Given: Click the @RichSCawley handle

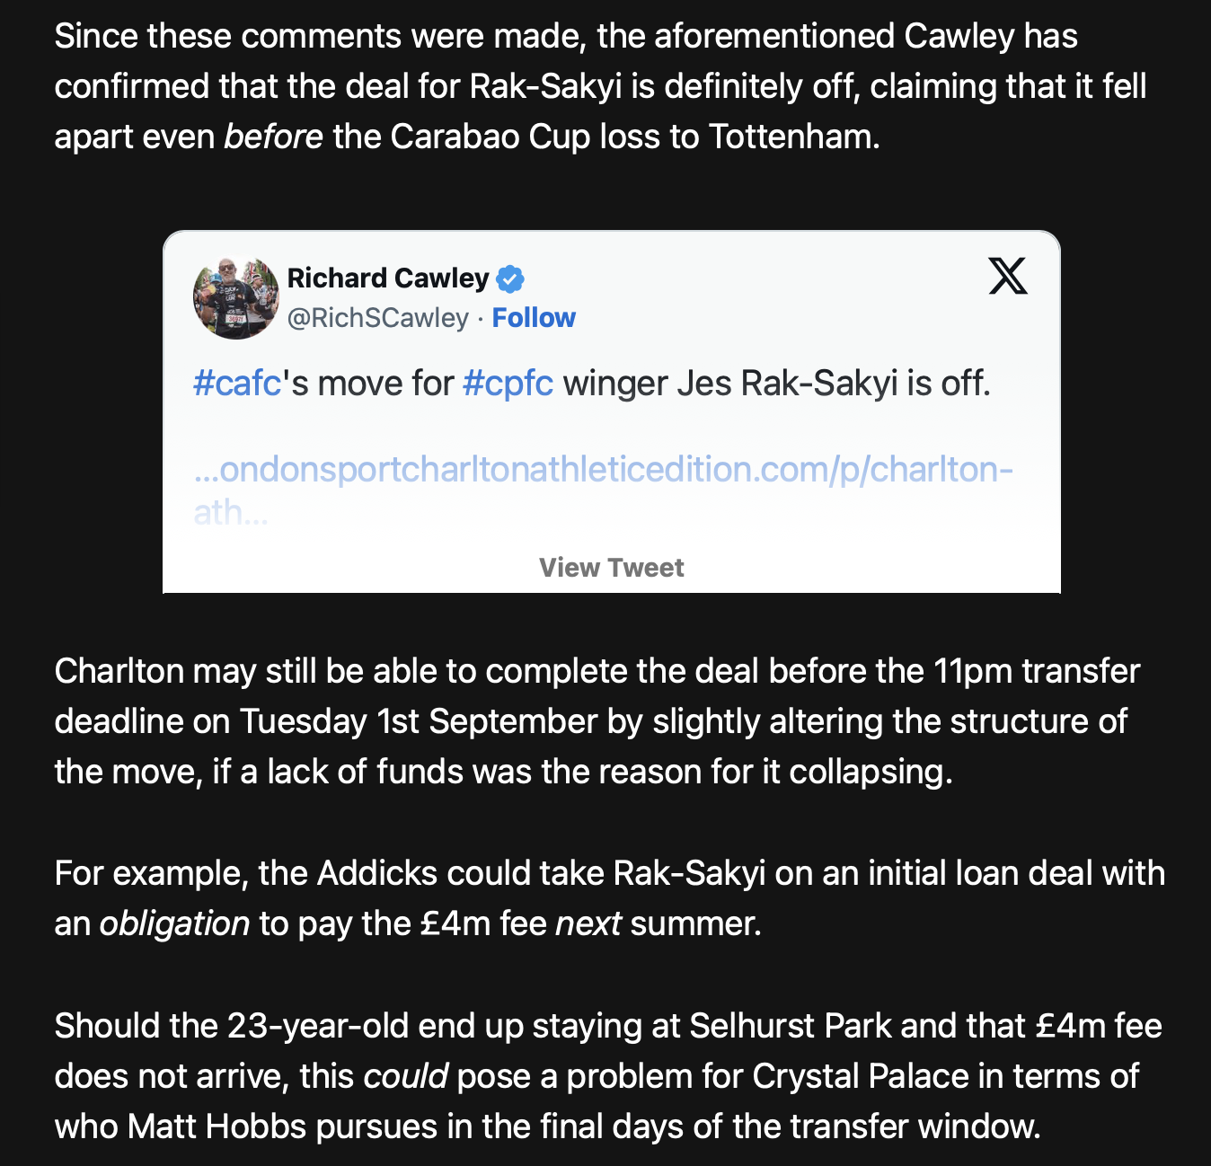Looking at the screenshot, I should click(x=378, y=318).
